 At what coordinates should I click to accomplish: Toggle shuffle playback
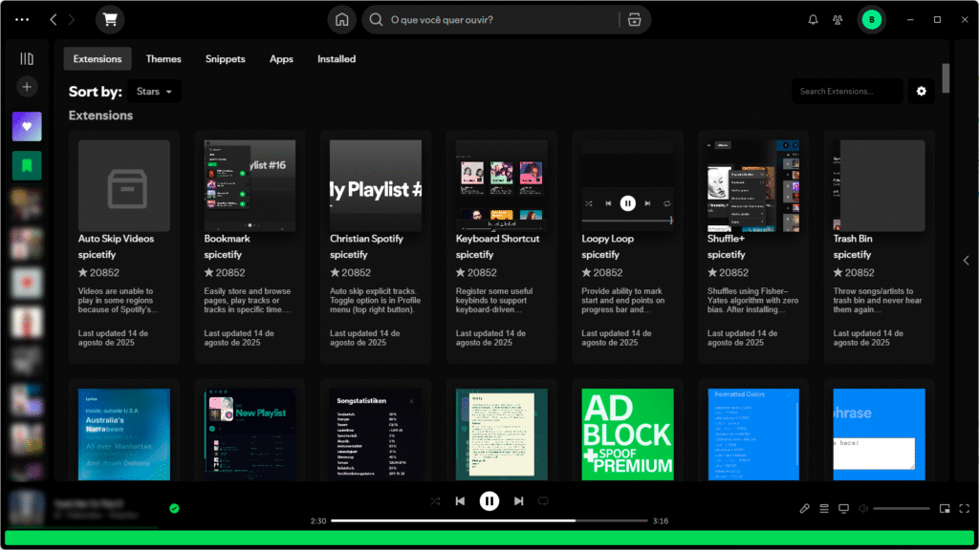[435, 501]
